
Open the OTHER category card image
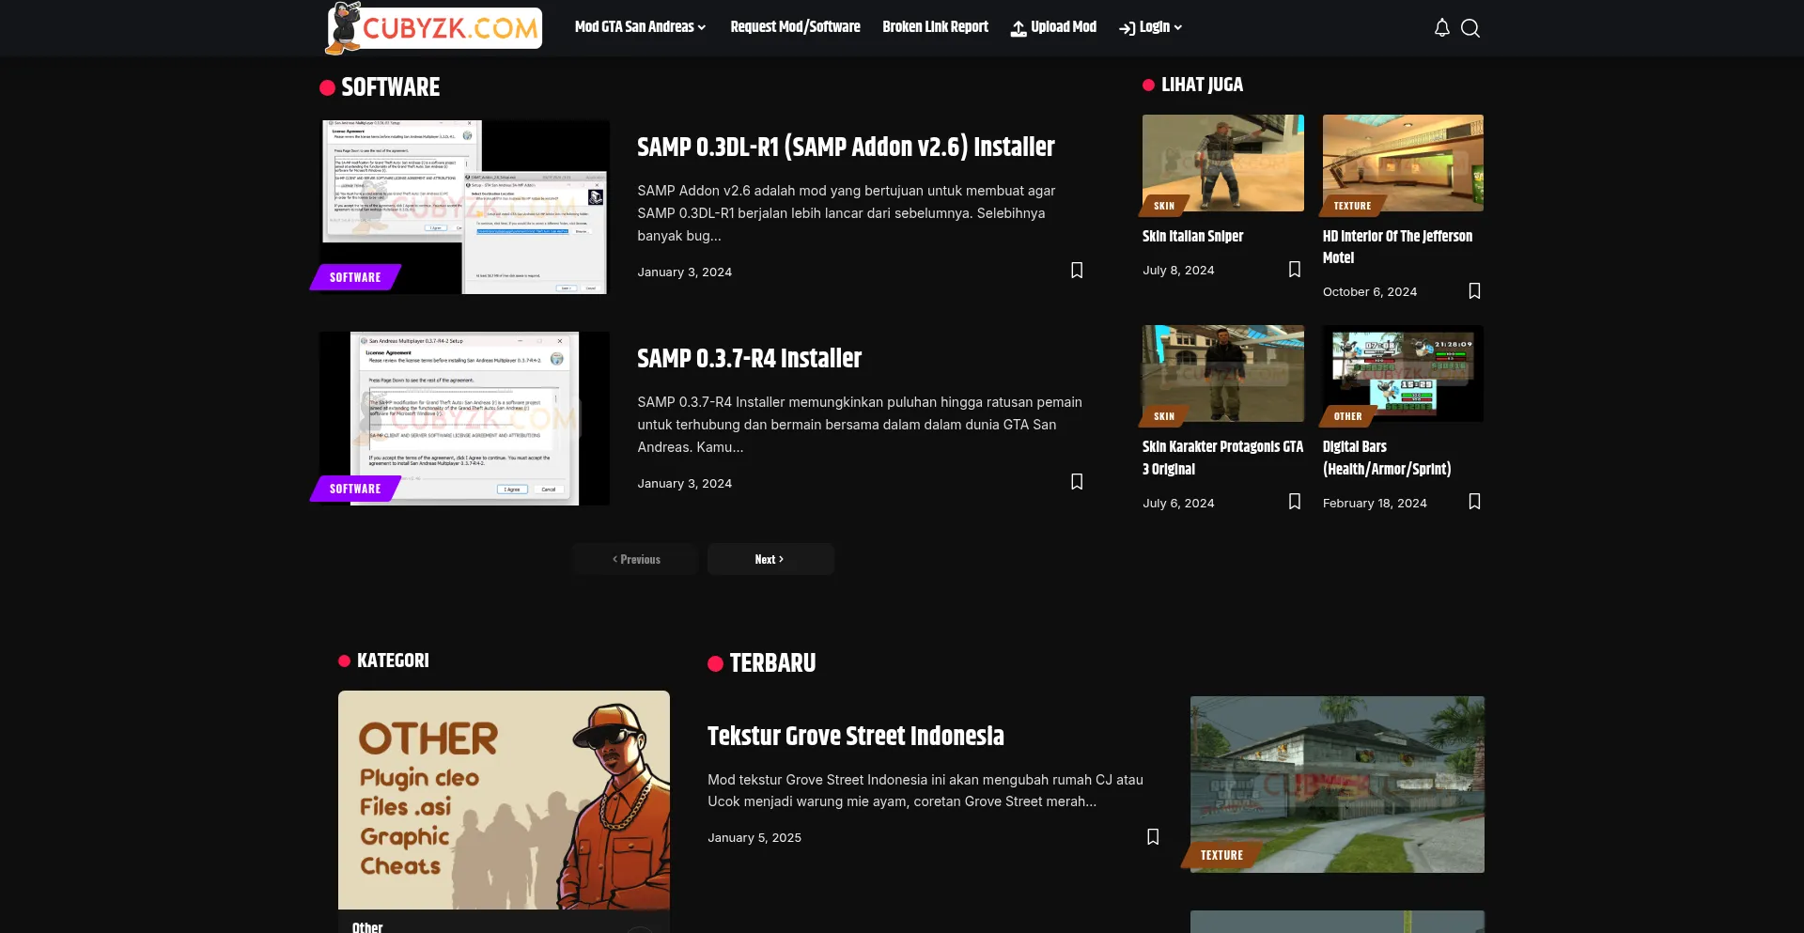pos(504,800)
